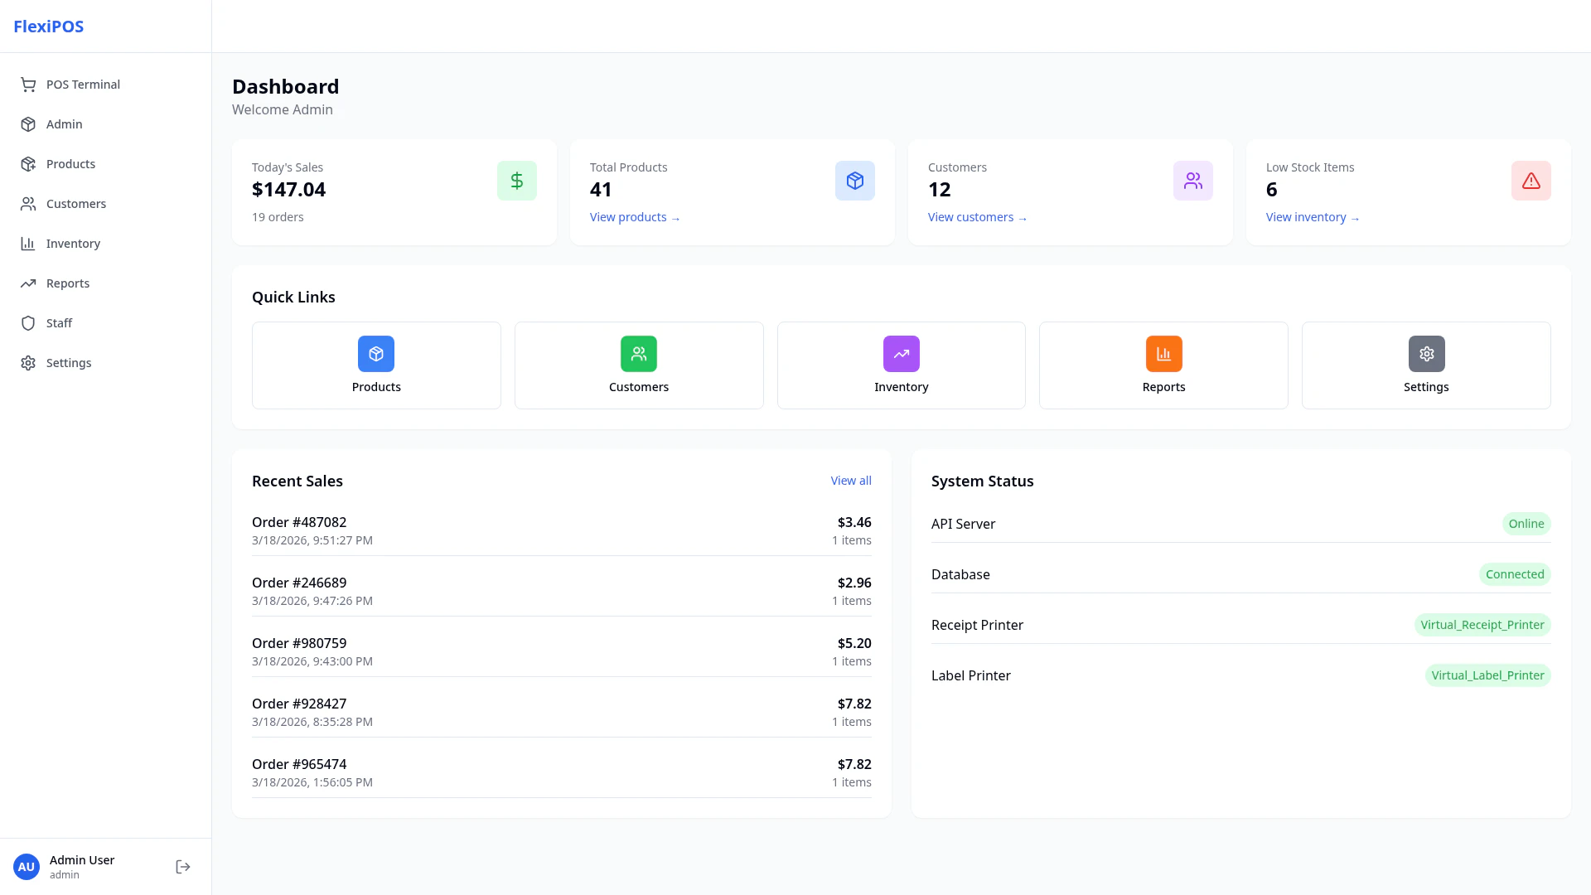This screenshot has height=895, width=1591.
Task: Click the purple customers card icon
Action: [x=1192, y=181]
